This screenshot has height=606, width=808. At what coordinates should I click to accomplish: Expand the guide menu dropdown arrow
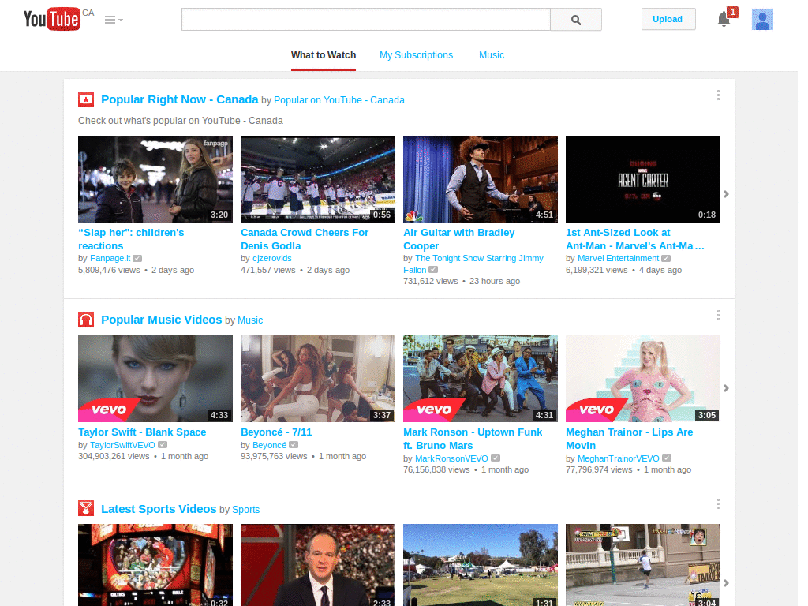click(120, 21)
